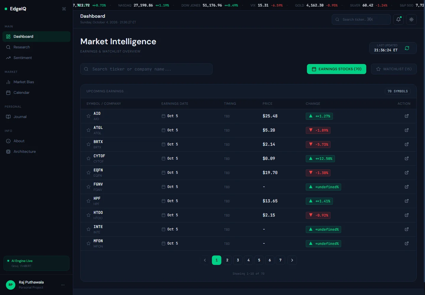425x295 pixels.
Task: Focus the Search ticker field in header
Action: [x=361, y=19]
